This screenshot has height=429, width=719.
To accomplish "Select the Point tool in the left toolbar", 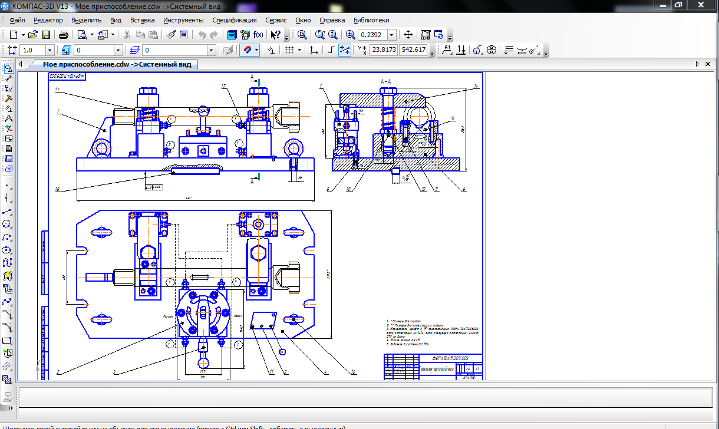I will [7, 186].
